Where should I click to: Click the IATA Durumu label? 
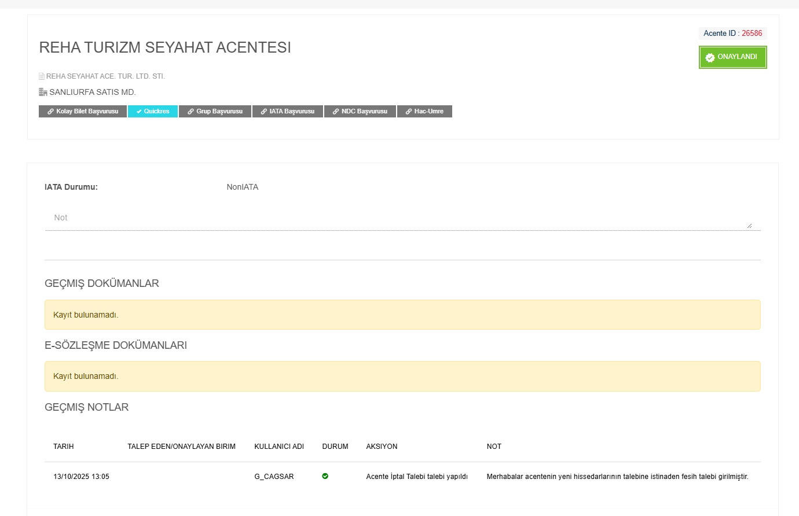point(71,187)
